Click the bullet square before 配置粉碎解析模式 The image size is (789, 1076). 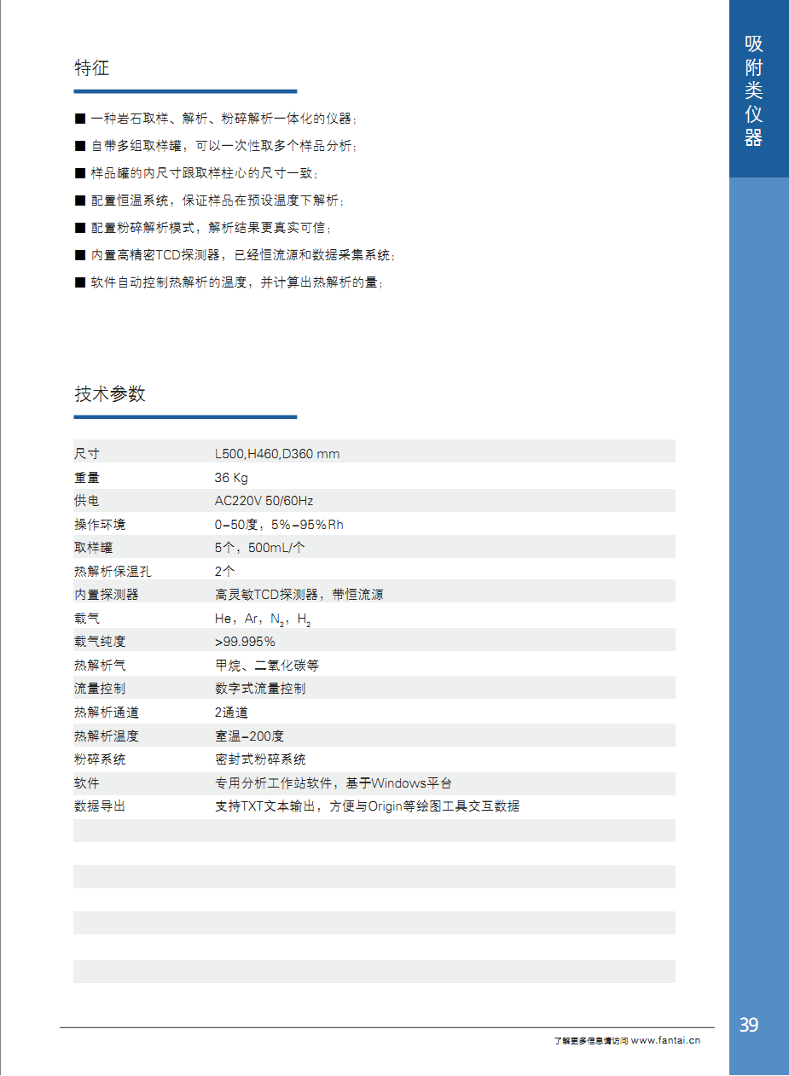pos(79,228)
